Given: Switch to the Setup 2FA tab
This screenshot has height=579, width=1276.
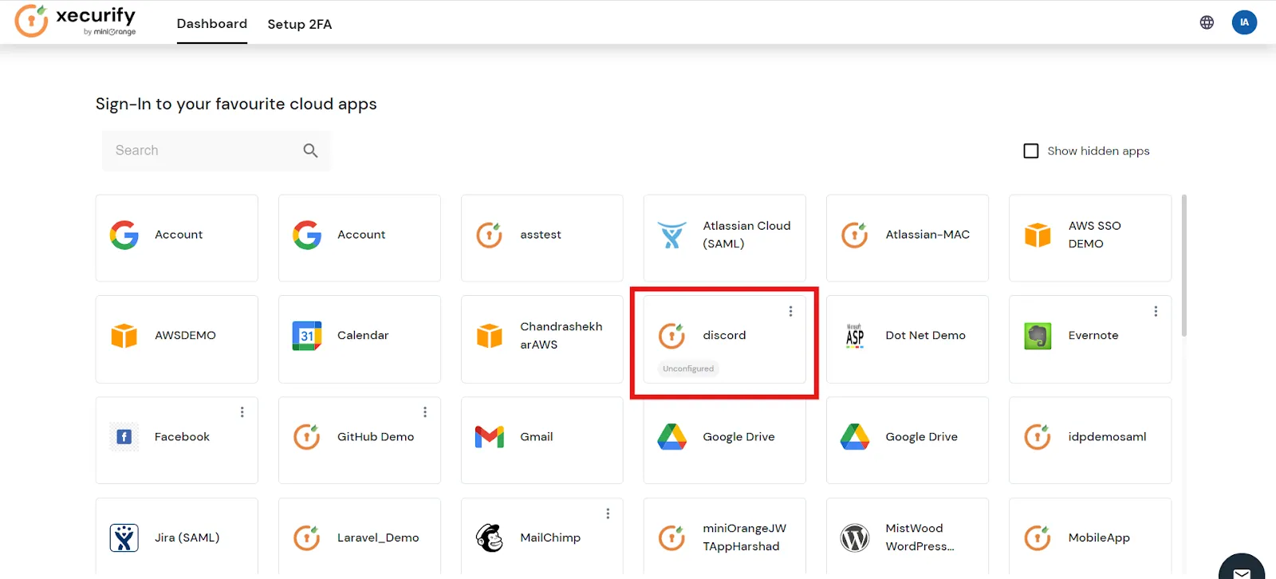Looking at the screenshot, I should coord(300,24).
